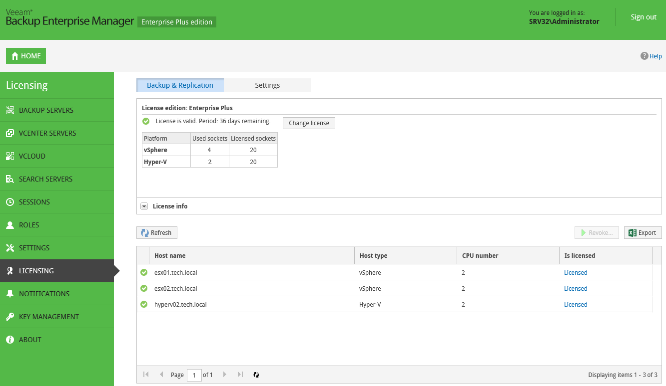Click the Backup Servers sidebar icon
Viewport: 666px width, 386px height.
tap(9, 110)
